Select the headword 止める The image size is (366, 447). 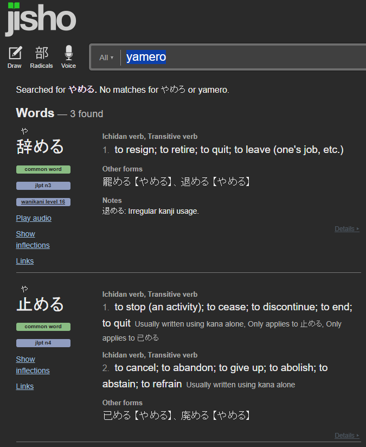(x=40, y=304)
